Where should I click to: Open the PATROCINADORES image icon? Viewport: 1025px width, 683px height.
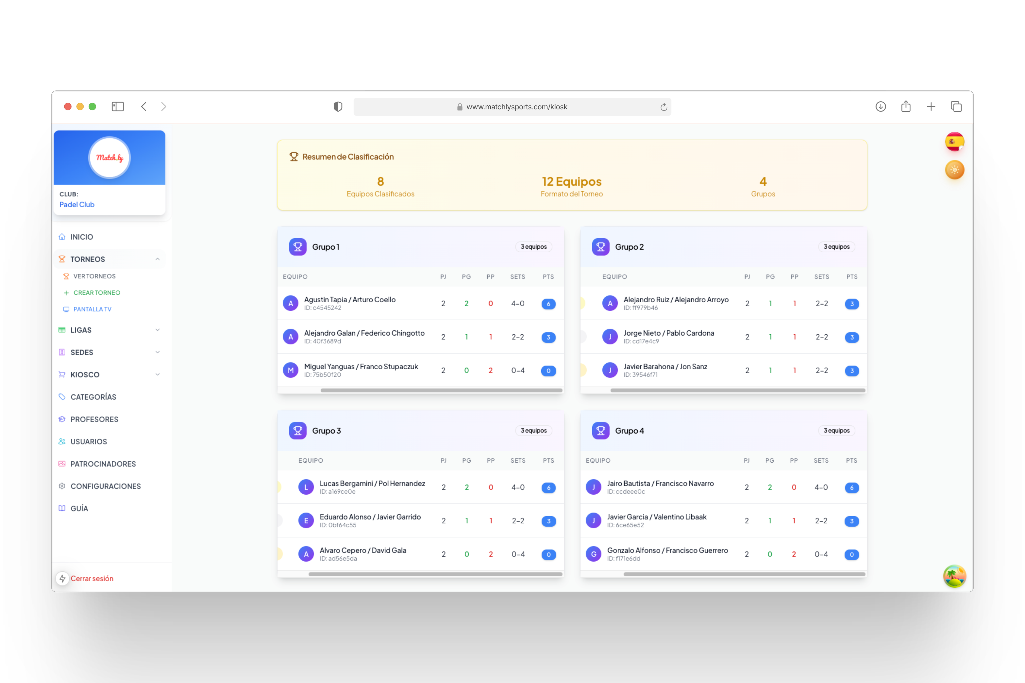click(62, 464)
